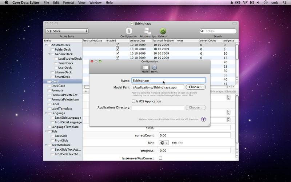Image resolution: width=291 pixels, height=182 pixels.
Task: Click the top stepper in detail pane
Action: tap(229, 97)
